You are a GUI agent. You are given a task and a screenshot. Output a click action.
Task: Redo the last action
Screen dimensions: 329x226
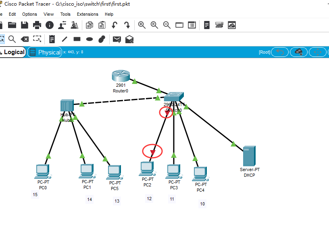tap(127, 25)
